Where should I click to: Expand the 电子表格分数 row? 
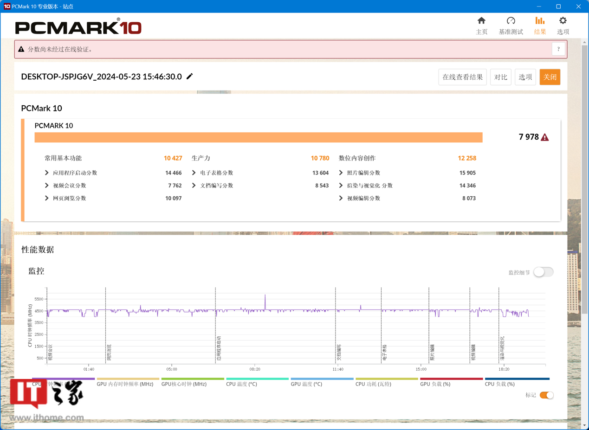click(194, 173)
